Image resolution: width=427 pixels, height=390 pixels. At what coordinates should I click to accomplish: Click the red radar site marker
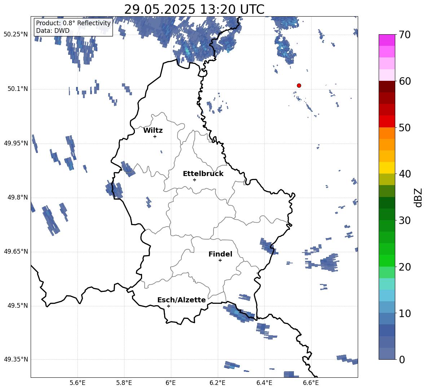tap(299, 86)
